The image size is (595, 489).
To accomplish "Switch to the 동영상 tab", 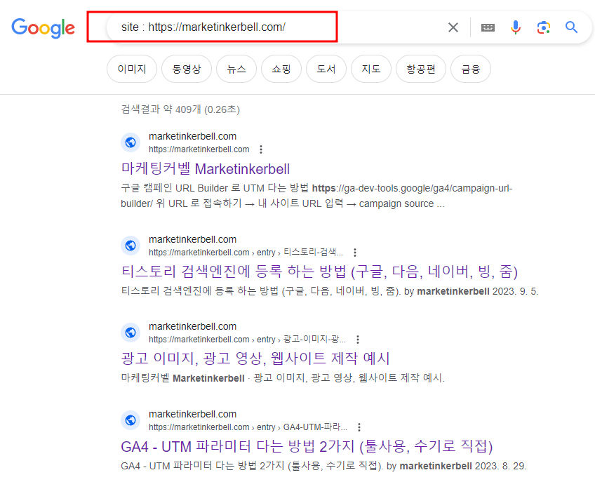I will click(186, 68).
